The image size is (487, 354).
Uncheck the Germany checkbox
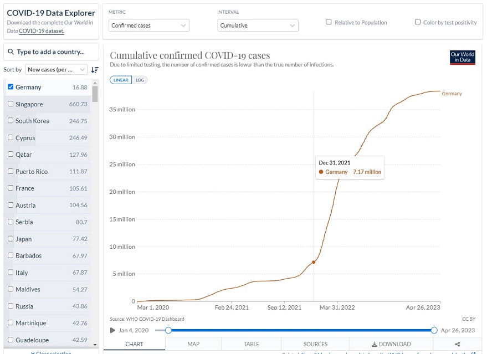(11, 87)
